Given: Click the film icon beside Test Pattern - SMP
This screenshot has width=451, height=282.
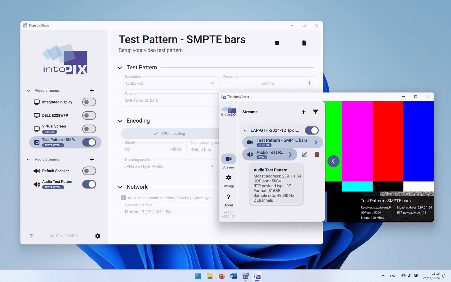Looking at the screenshot, I should click(37, 142).
